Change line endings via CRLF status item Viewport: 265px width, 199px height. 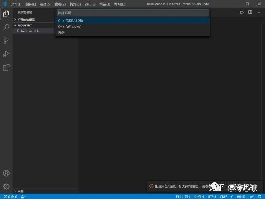223,197
